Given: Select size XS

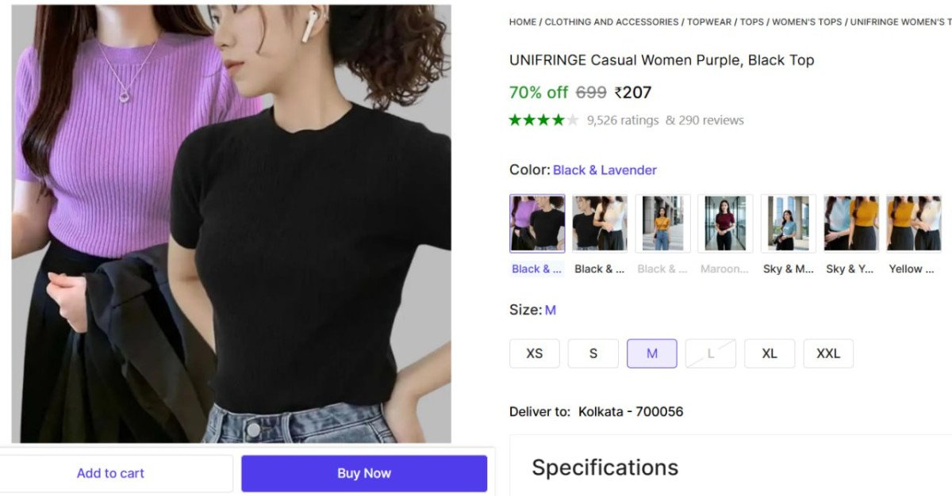Looking at the screenshot, I should (534, 353).
